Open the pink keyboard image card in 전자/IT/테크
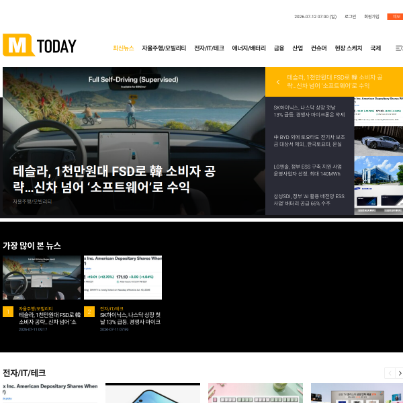The height and width of the screenshot is (403, 403). tap(255, 393)
